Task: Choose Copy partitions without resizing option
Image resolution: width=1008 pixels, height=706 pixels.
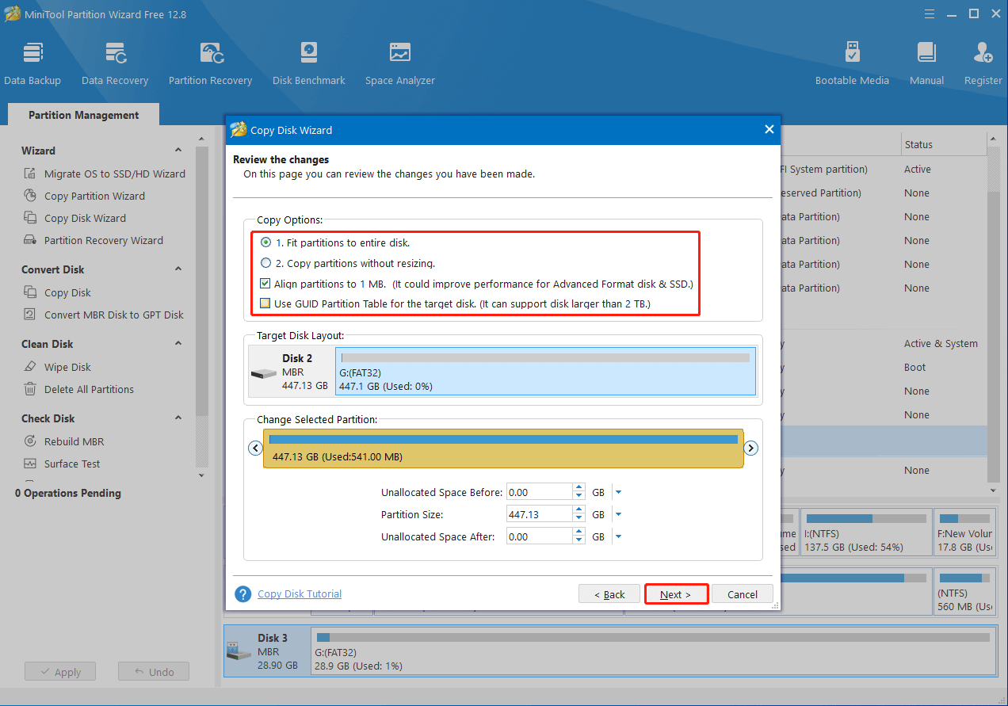Action: [266, 263]
